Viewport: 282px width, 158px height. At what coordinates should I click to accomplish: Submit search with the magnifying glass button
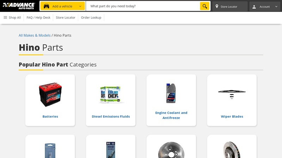tap(205, 6)
